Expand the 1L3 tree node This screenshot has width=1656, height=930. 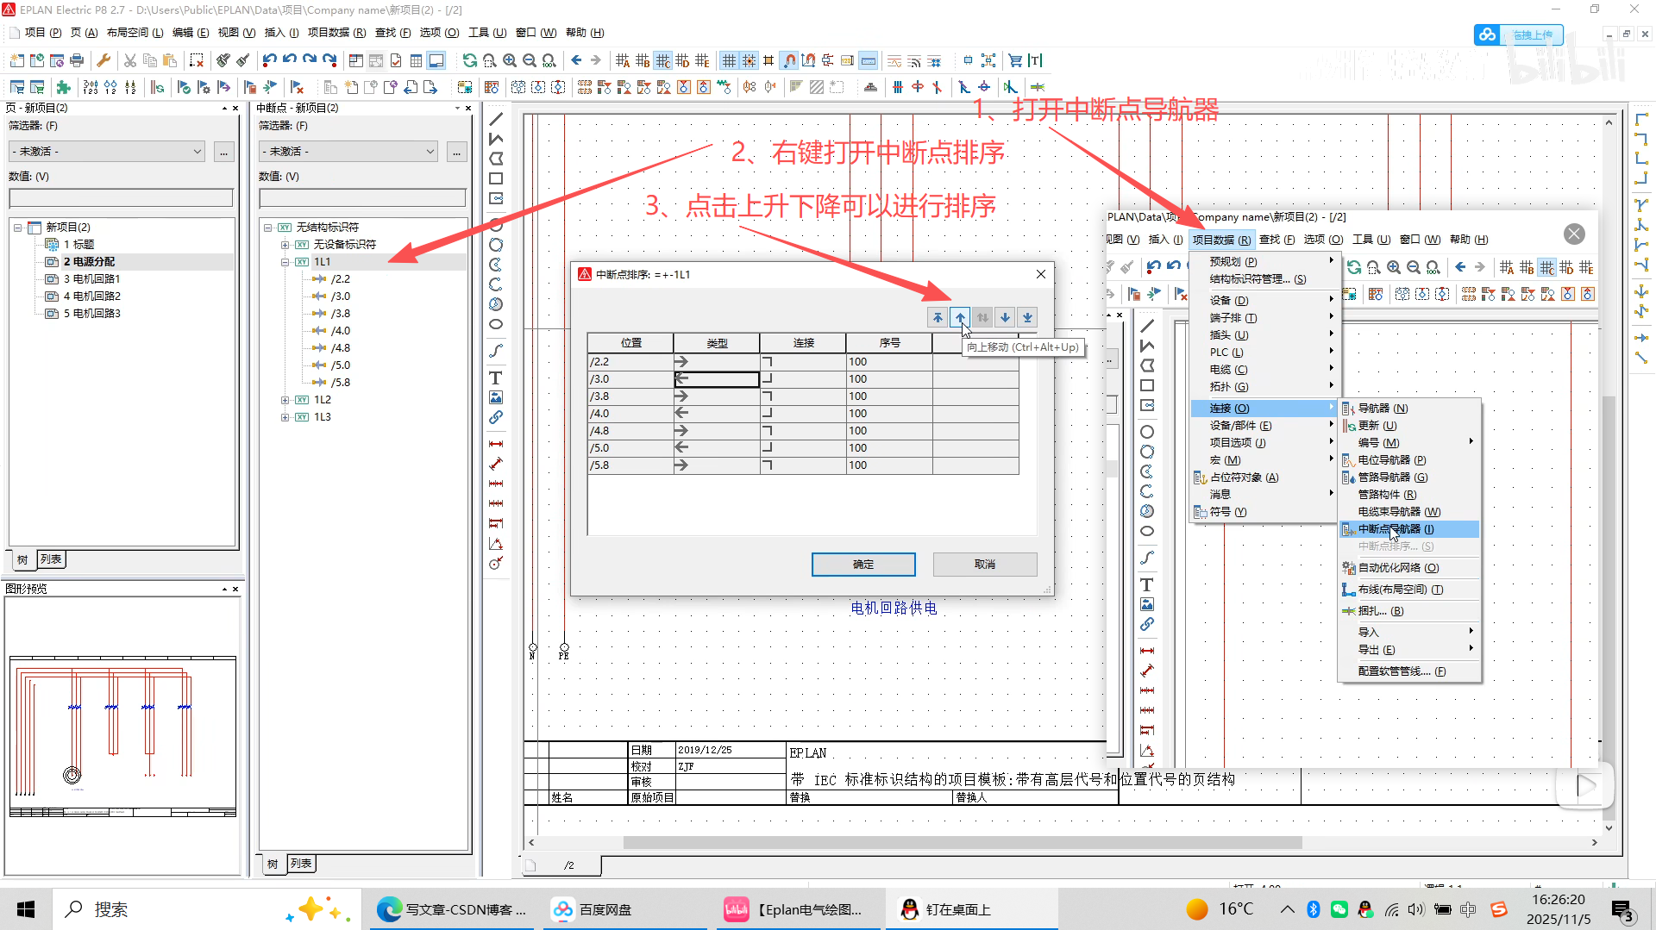(x=285, y=417)
